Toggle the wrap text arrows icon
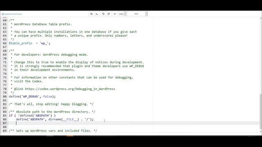262x147 pixels. coord(115,14)
